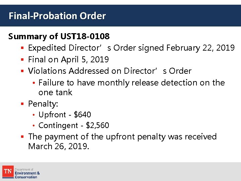Click the square bullet before Expedited Director's Order
The height and width of the screenshot is (181, 241).
[22, 49]
